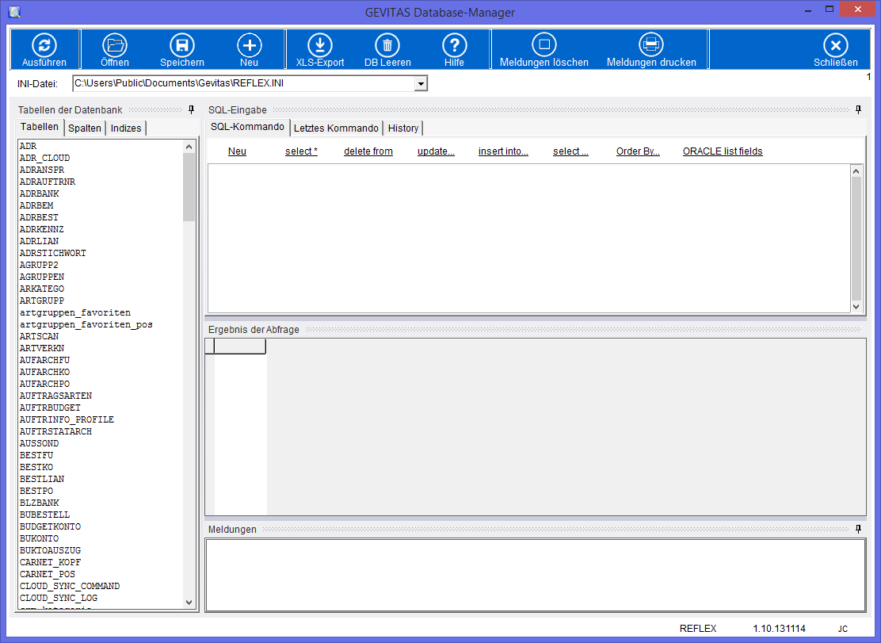This screenshot has height=643, width=881.
Task: Click the INI-Datei path field
Action: (244, 84)
